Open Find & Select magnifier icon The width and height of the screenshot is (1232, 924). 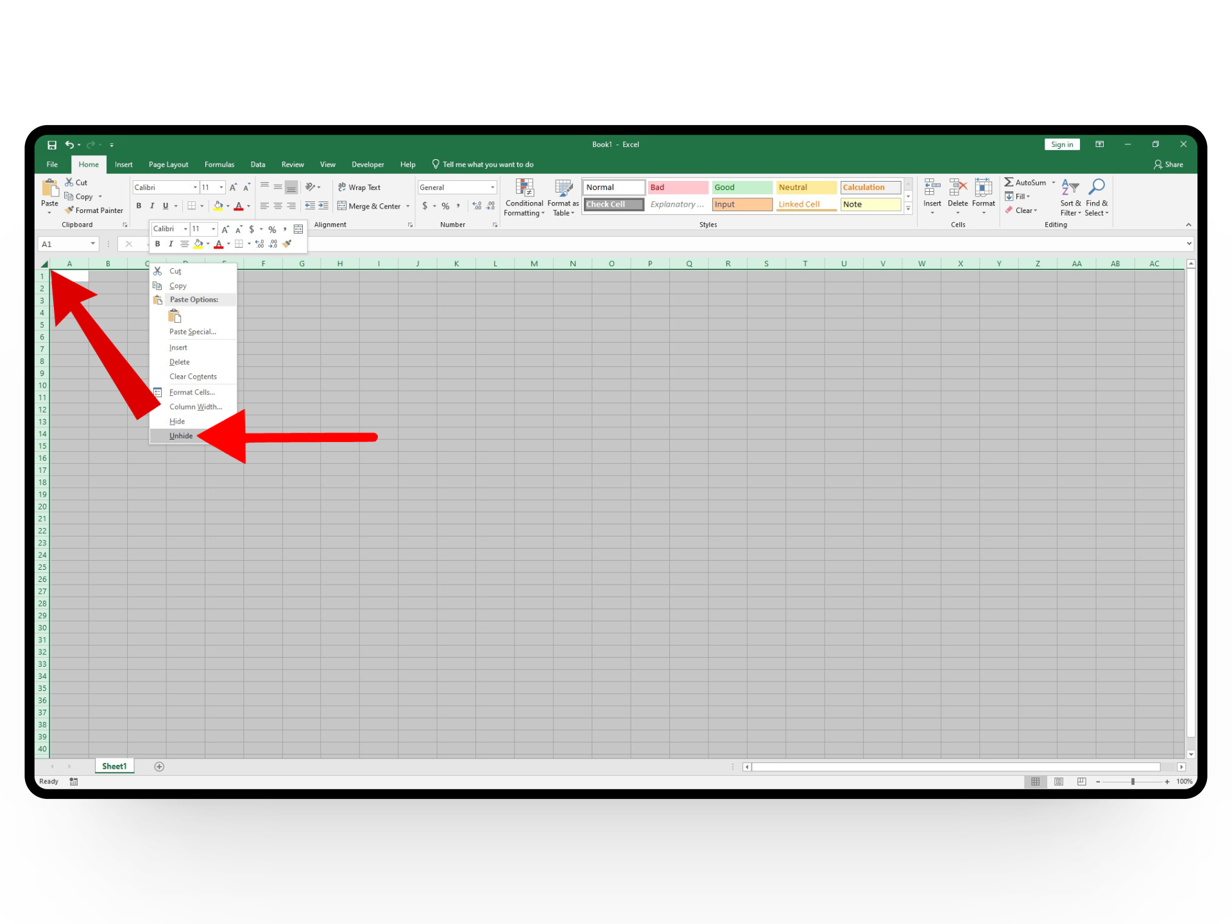pyautogui.click(x=1097, y=187)
